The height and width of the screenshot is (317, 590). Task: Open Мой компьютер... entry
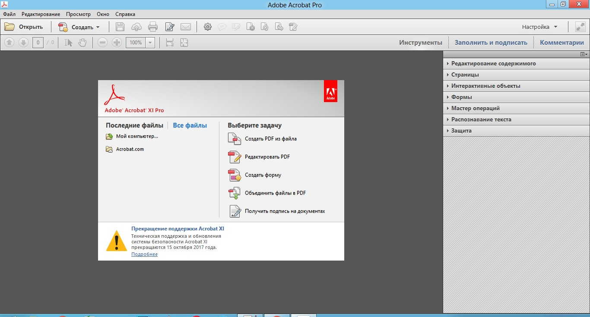click(132, 136)
